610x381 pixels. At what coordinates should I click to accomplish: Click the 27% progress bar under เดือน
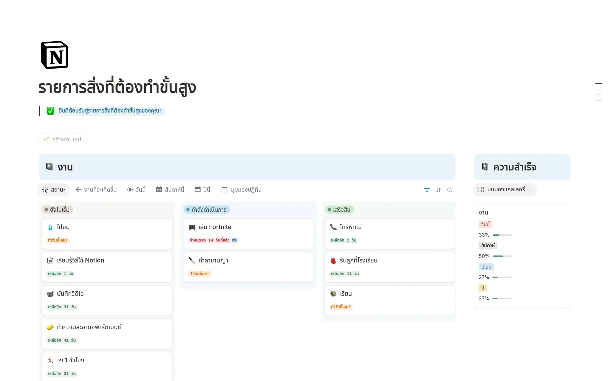(x=502, y=277)
